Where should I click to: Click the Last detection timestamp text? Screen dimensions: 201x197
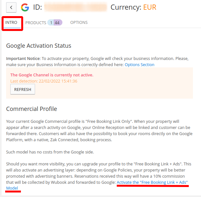click(44, 81)
